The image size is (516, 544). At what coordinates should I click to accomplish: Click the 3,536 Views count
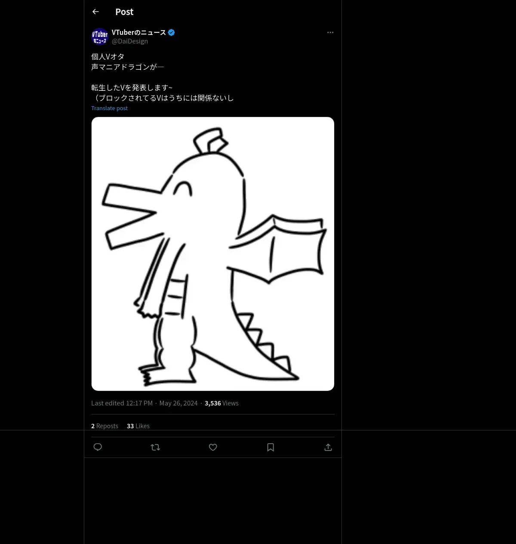pyautogui.click(x=221, y=403)
